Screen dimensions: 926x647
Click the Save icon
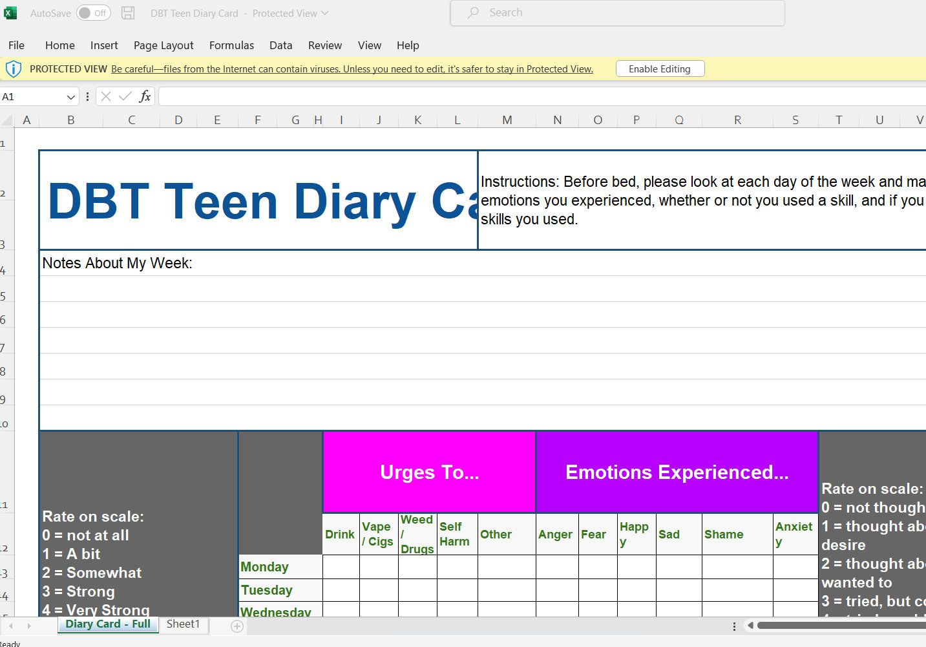(127, 12)
